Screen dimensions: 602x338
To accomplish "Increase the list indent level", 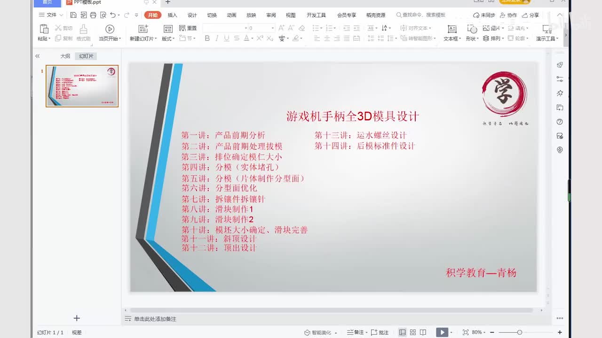I will [356, 28].
